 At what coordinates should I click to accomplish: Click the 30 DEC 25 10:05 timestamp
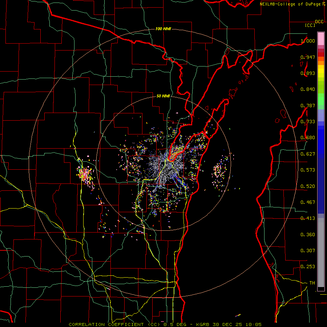click(237, 324)
